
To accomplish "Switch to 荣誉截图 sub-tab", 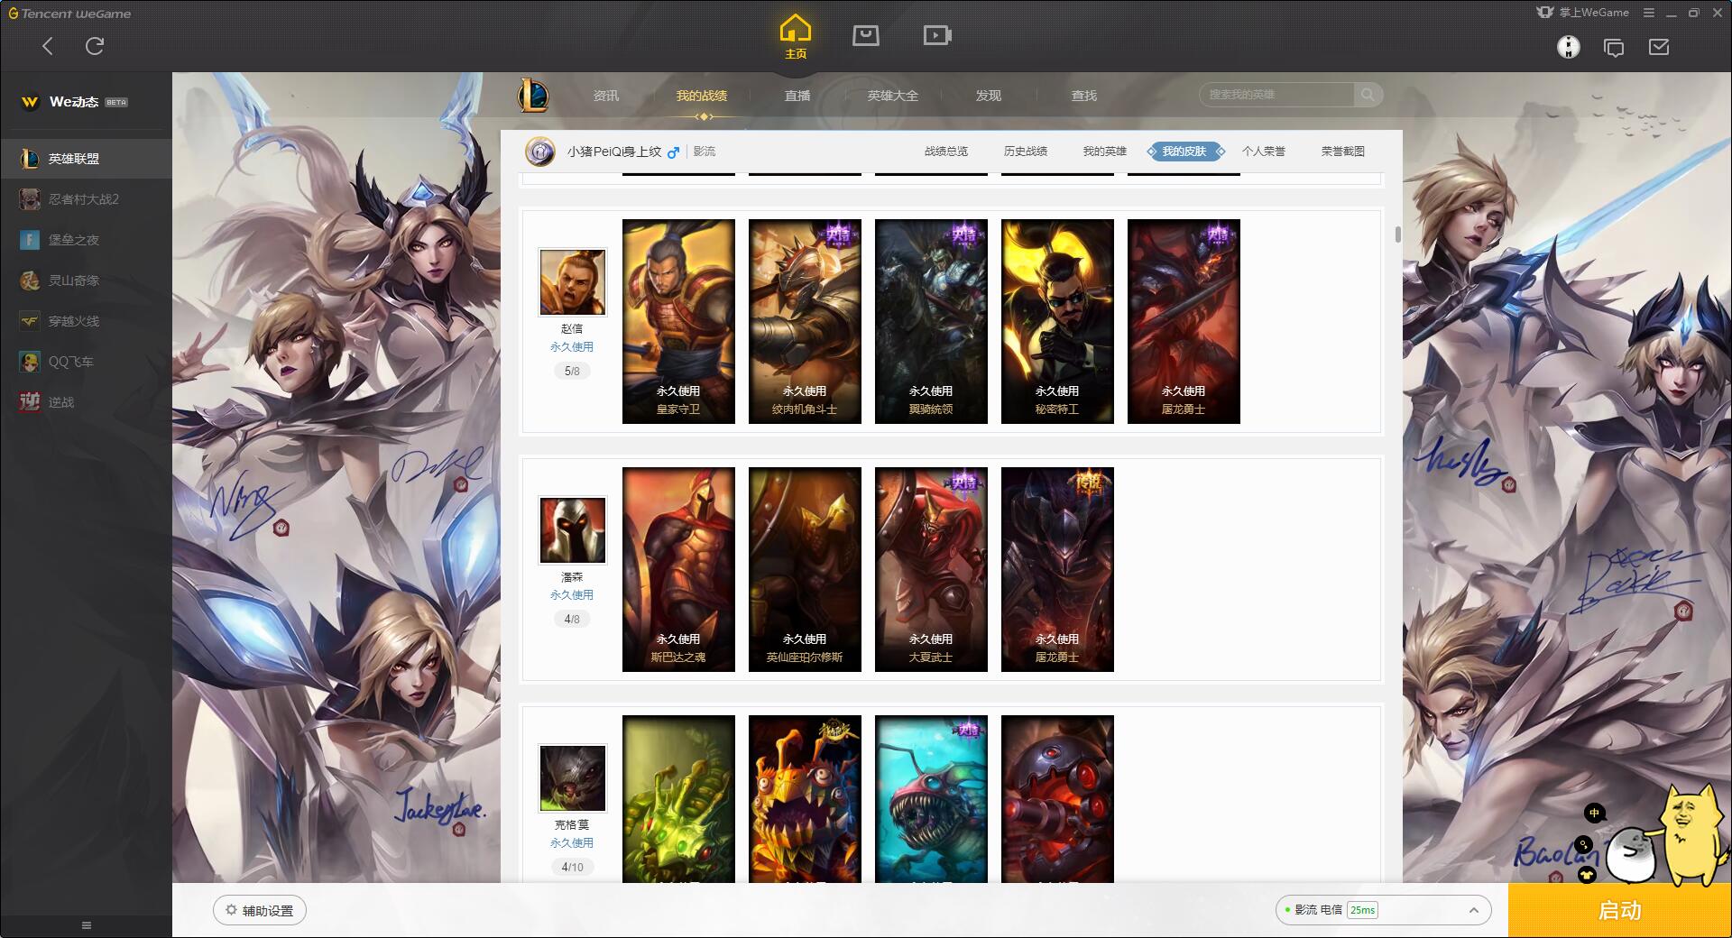I will (1343, 152).
